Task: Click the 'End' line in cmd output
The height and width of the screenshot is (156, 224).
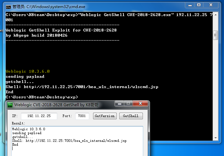Action: click(9, 92)
